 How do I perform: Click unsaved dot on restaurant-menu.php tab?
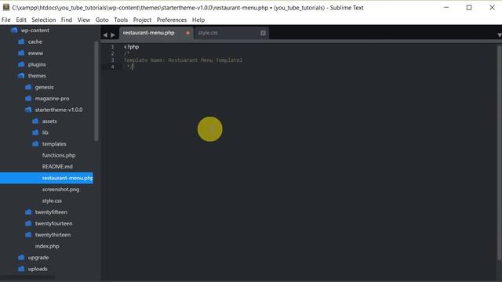[187, 33]
